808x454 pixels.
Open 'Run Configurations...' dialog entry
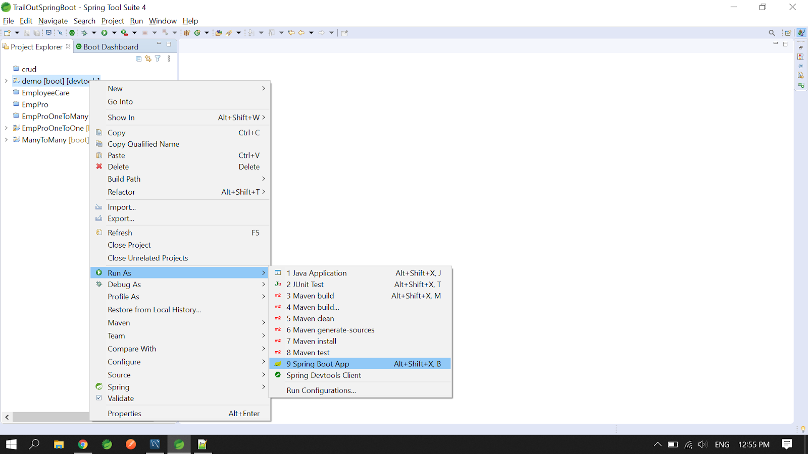(x=360, y=390)
